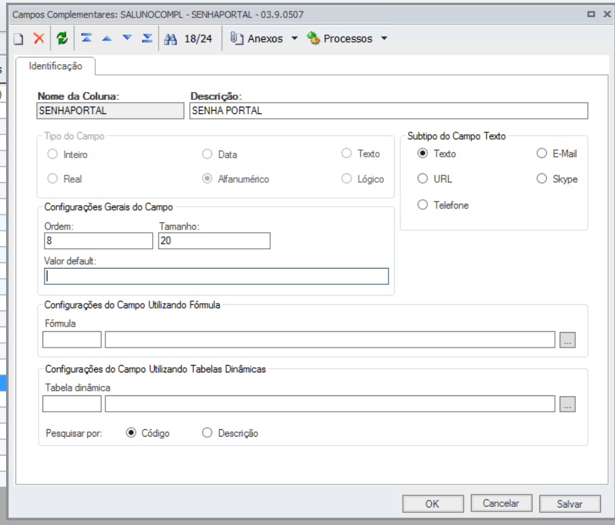
Task: Select Texto subtype radio button
Action: 422,153
